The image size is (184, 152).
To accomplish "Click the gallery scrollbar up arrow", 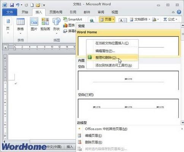I will pyautogui.click(x=182, y=25).
